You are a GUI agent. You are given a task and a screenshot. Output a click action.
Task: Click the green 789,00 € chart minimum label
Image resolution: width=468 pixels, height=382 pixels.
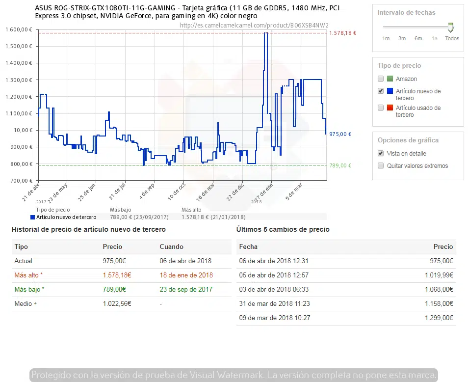tap(340, 165)
